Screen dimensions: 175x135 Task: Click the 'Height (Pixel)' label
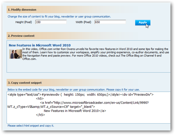(24, 22)
